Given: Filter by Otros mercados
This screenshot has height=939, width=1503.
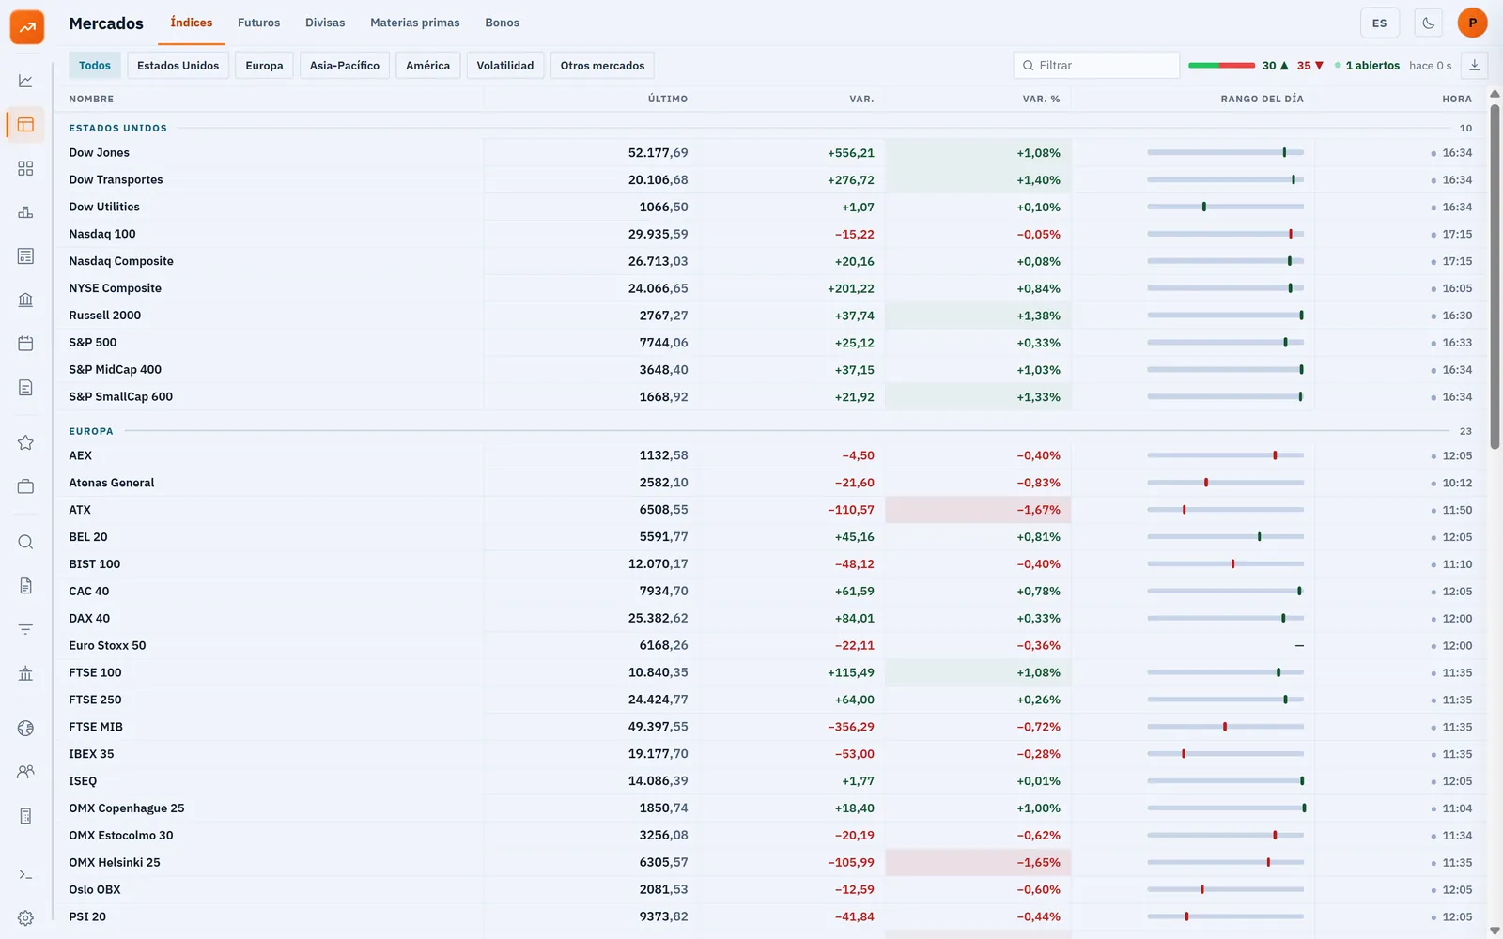Looking at the screenshot, I should click(602, 66).
